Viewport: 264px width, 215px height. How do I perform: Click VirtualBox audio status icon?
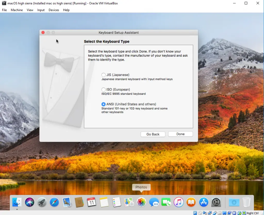[x=205, y=213]
